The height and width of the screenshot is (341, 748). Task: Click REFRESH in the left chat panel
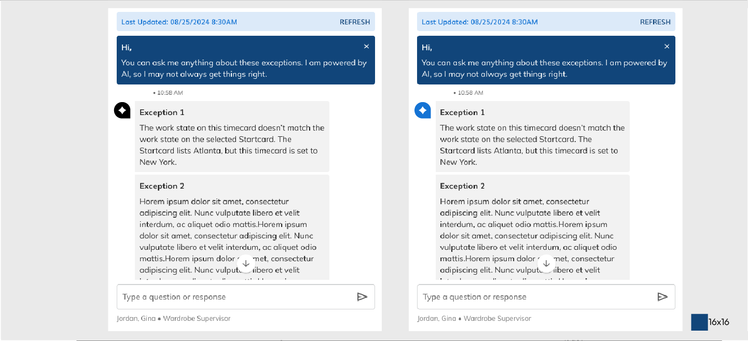click(x=355, y=22)
